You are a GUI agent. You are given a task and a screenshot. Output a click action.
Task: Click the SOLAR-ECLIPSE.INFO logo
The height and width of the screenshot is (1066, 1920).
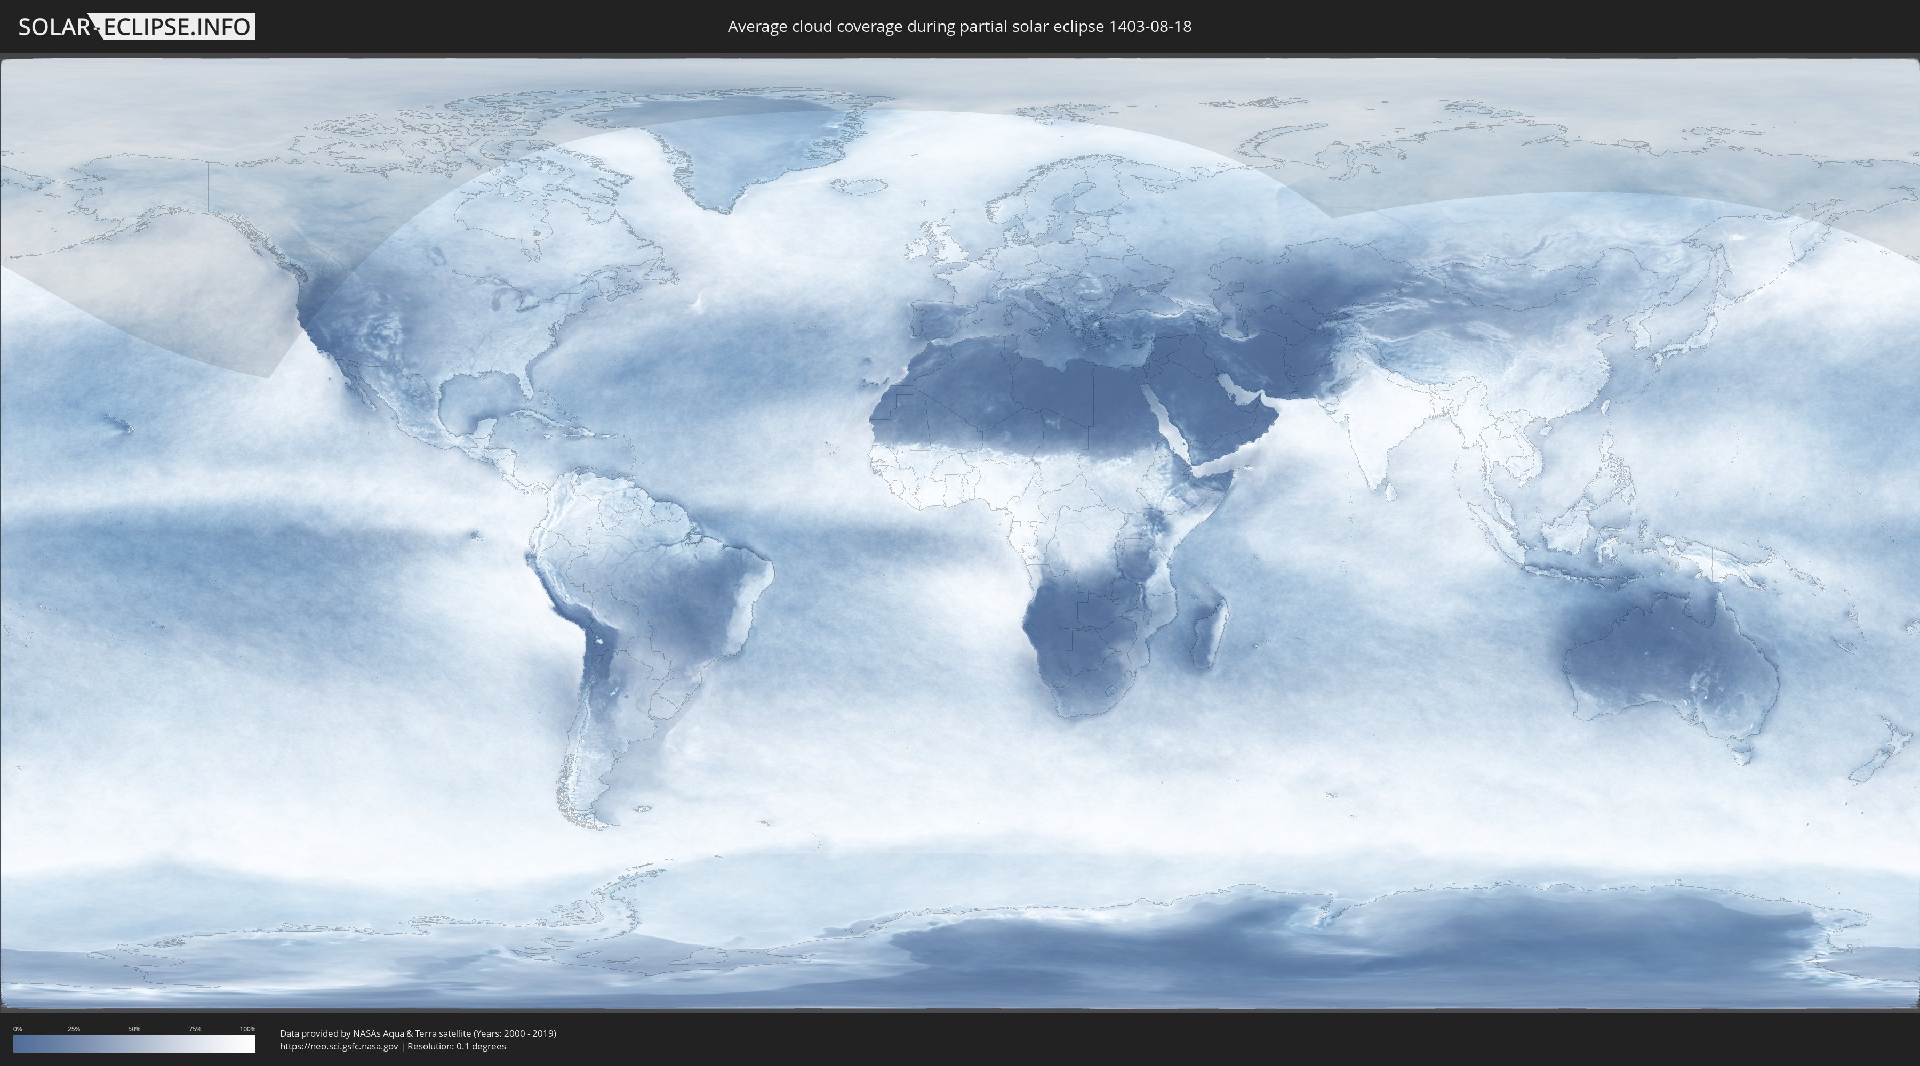point(137,27)
